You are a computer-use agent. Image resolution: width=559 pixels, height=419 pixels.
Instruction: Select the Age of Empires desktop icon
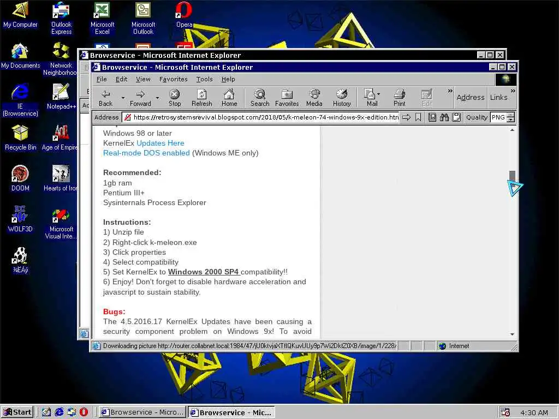(x=60, y=137)
